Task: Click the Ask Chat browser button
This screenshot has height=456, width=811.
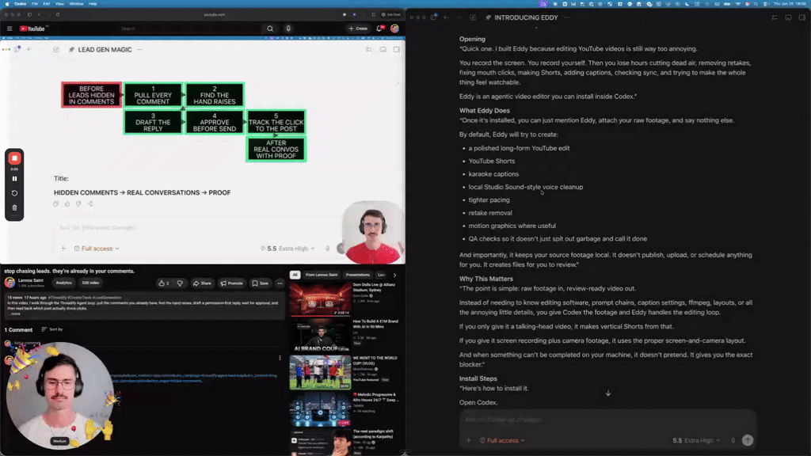Action: click(x=391, y=14)
